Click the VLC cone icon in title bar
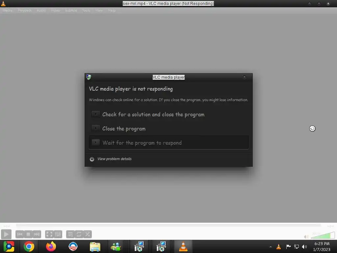The width and height of the screenshot is (337, 253). pyautogui.click(x=3, y=3)
